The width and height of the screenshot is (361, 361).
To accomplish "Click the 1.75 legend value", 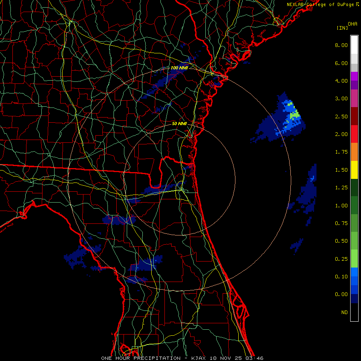I will tap(341, 152).
